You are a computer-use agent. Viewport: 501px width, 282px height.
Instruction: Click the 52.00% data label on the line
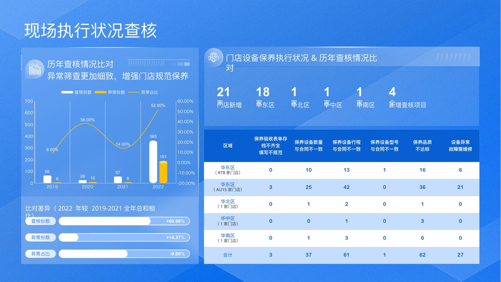pyautogui.click(x=158, y=105)
